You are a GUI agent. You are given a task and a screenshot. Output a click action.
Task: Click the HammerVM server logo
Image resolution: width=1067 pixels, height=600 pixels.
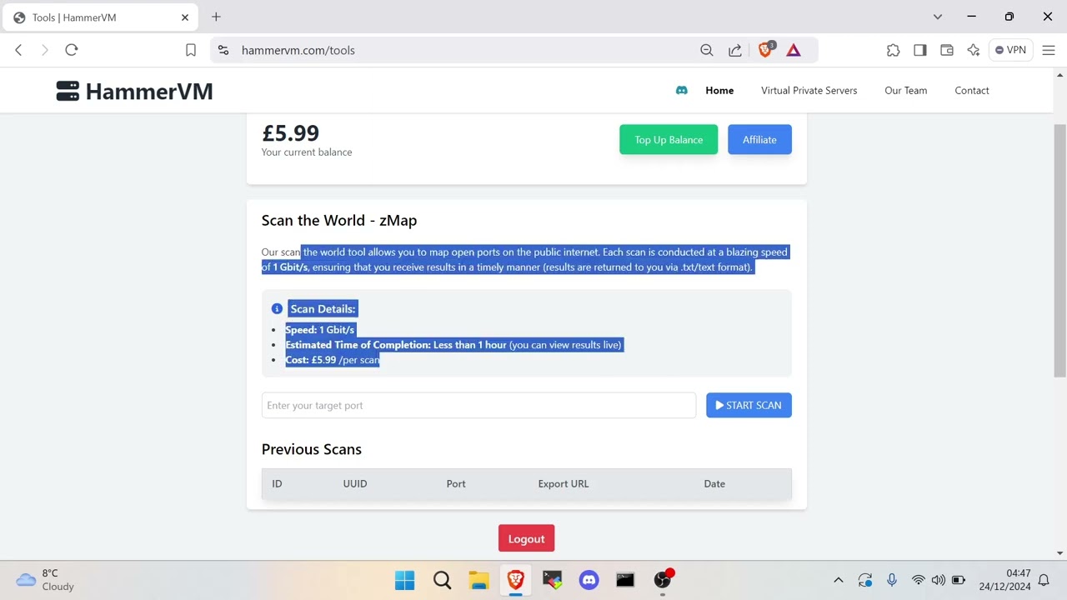68,91
